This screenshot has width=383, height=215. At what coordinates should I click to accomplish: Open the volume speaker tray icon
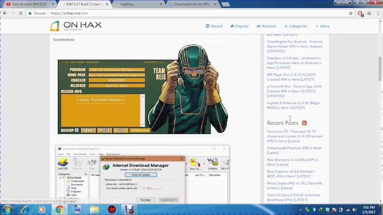pos(354,210)
